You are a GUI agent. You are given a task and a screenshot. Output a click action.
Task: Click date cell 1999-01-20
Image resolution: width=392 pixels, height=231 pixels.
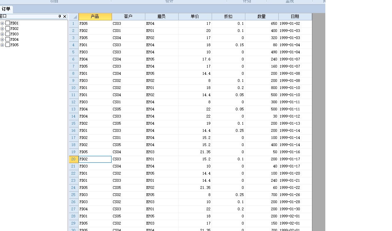(295, 173)
